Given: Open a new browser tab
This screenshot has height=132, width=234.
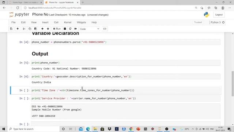Looking at the screenshot, I should click(x=83, y=3).
